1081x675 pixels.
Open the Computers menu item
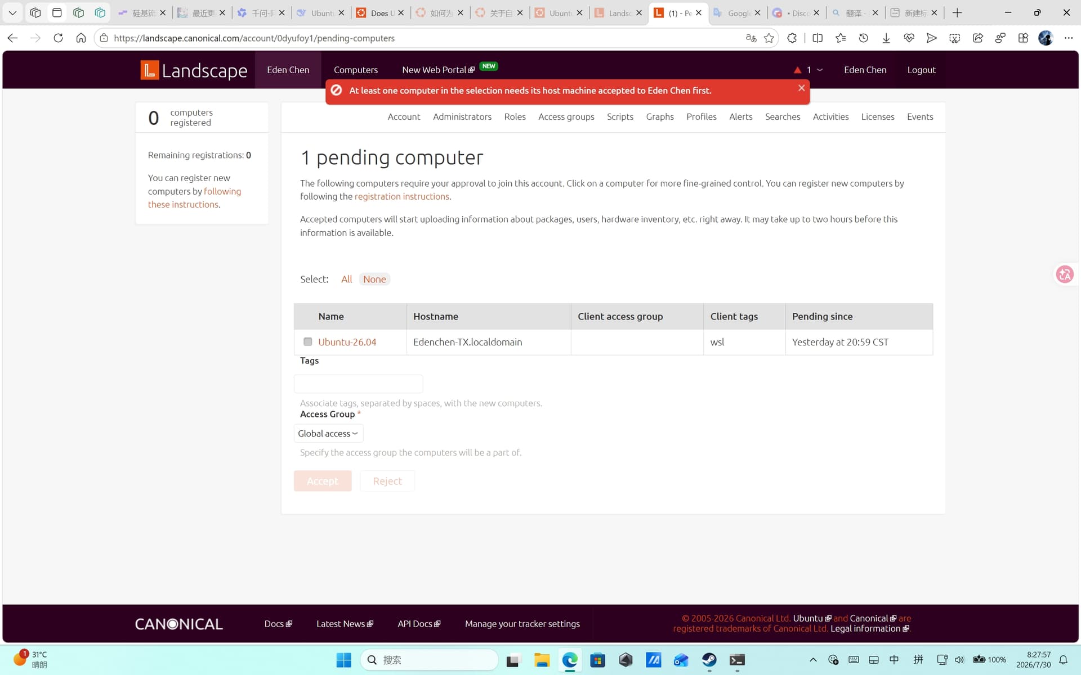[x=356, y=70]
